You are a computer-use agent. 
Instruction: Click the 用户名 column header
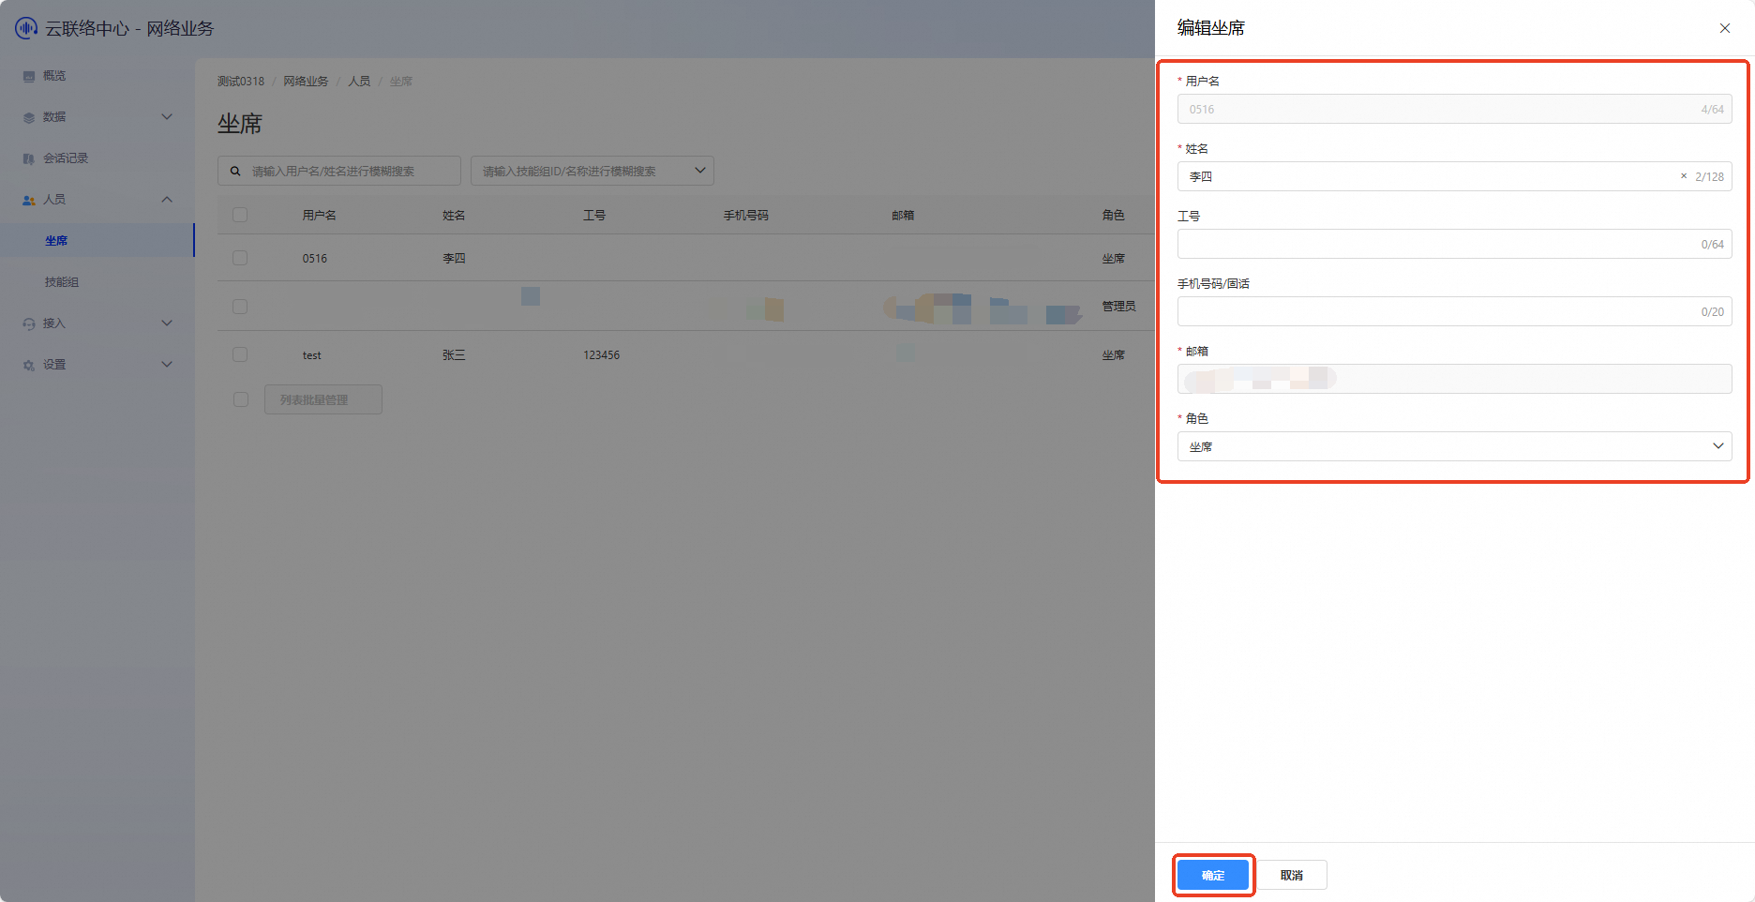319,215
